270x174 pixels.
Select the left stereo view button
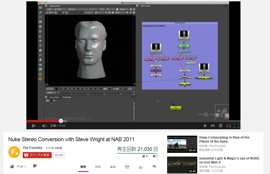[79, 13]
